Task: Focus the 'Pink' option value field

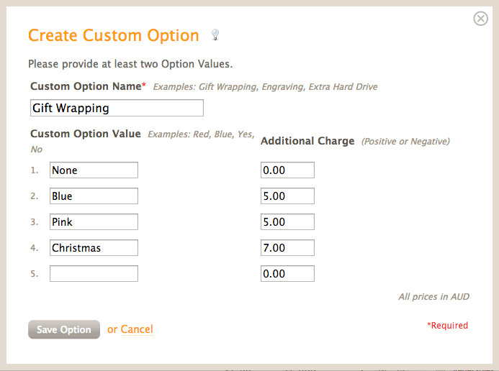Action: click(x=94, y=222)
